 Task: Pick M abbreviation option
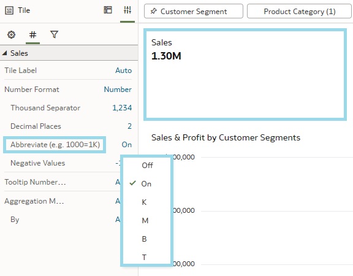point(145,221)
